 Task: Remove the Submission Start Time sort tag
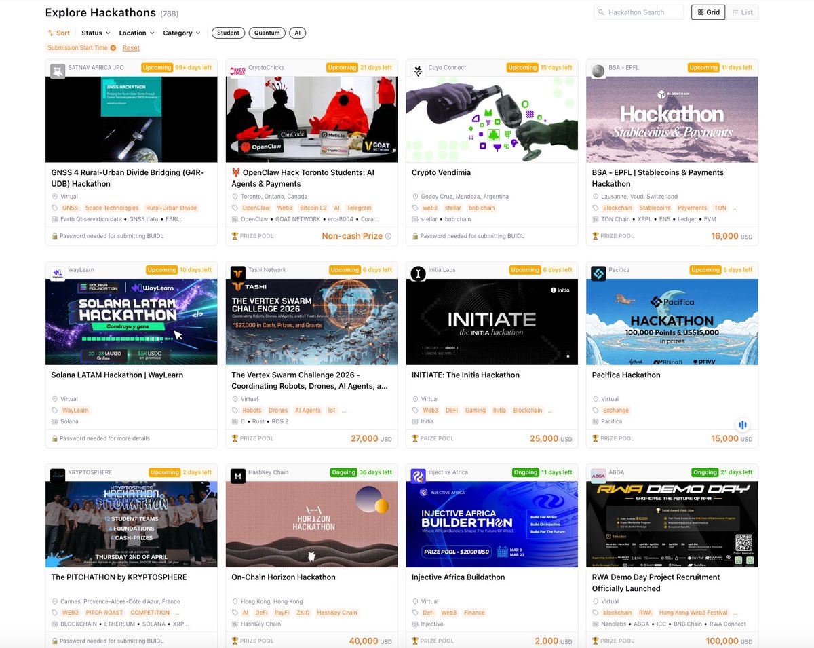click(113, 48)
